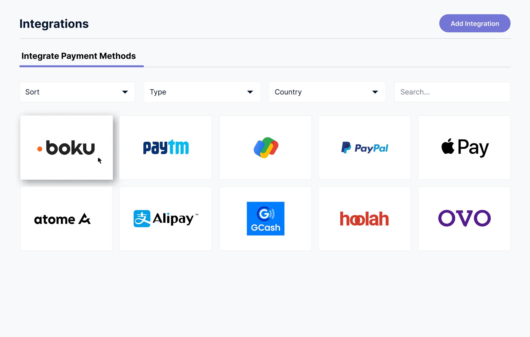Click the GCash payment method icon
Image resolution: width=530 pixels, height=337 pixels.
(265, 218)
